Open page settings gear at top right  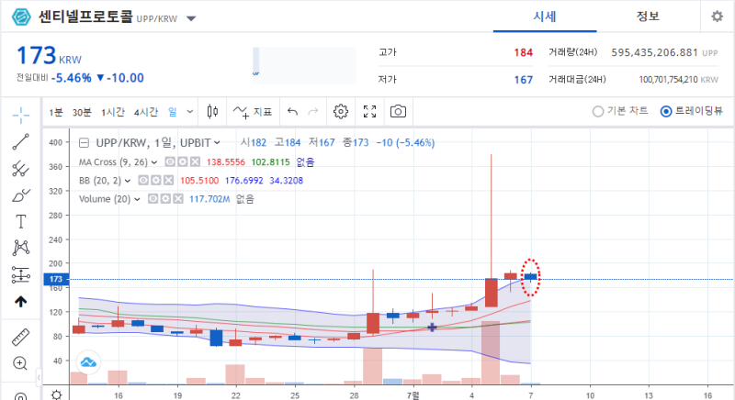717,17
